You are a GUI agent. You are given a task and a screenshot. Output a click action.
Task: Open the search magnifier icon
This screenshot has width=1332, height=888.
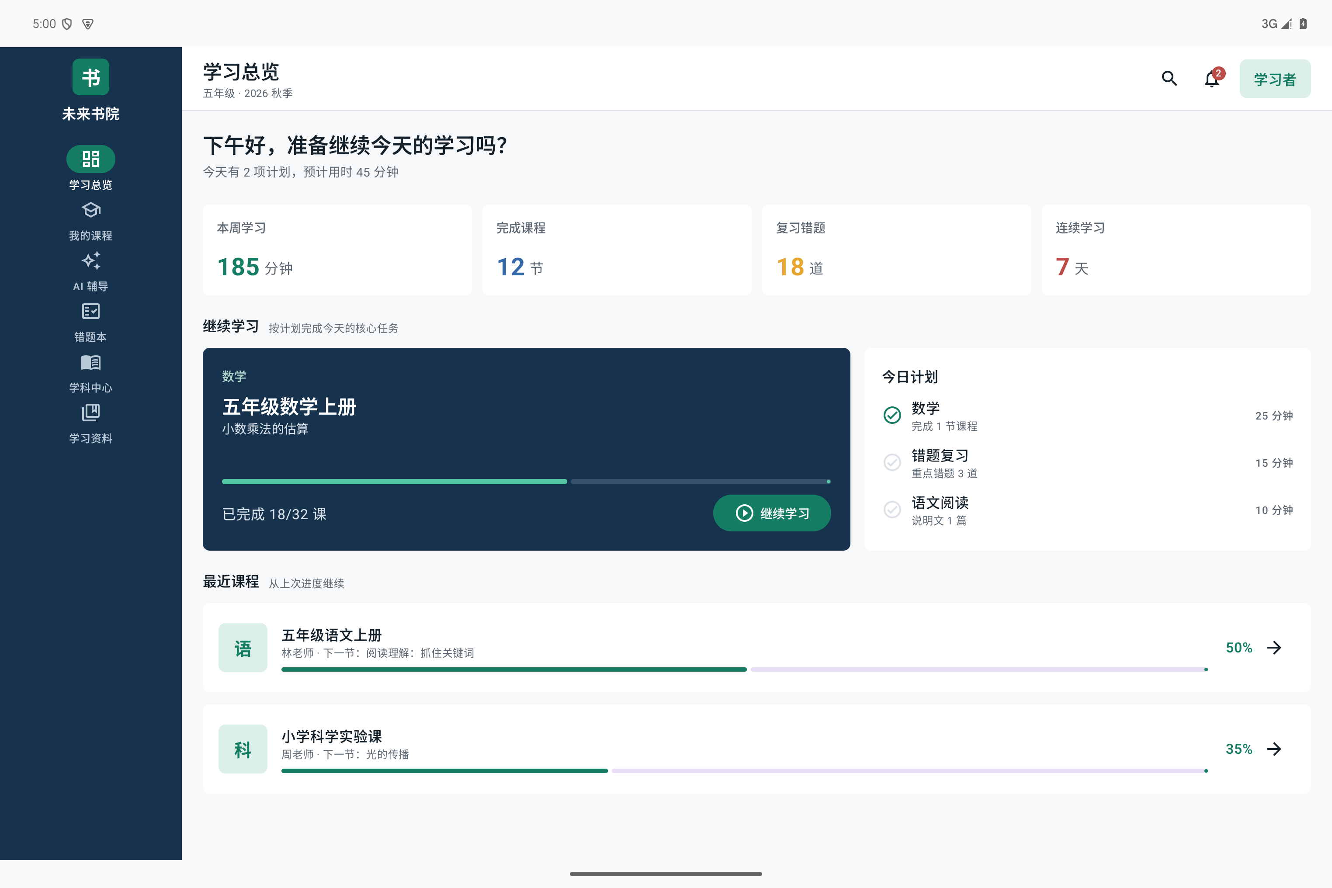click(x=1169, y=79)
